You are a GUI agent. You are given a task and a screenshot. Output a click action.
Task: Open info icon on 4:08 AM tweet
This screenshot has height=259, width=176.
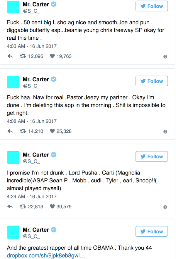point(165,132)
